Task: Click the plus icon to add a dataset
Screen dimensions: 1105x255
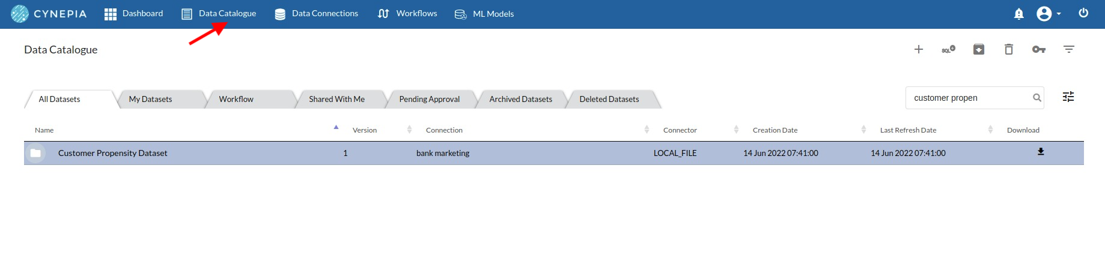Action: tap(918, 49)
